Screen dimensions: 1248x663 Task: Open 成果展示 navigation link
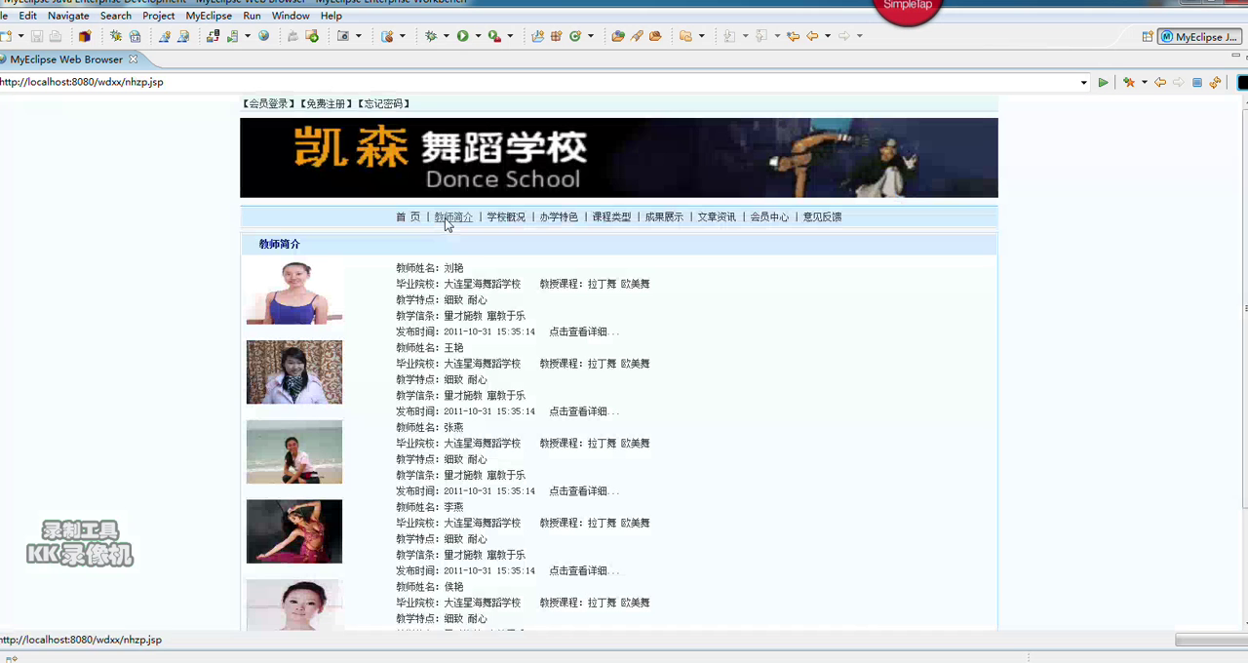click(664, 217)
